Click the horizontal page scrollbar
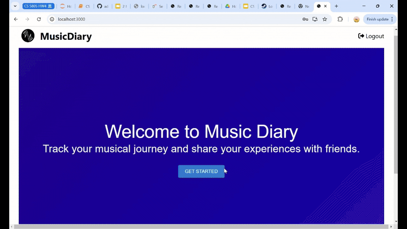This screenshot has width=407, height=229. pyautogui.click(x=201, y=226)
